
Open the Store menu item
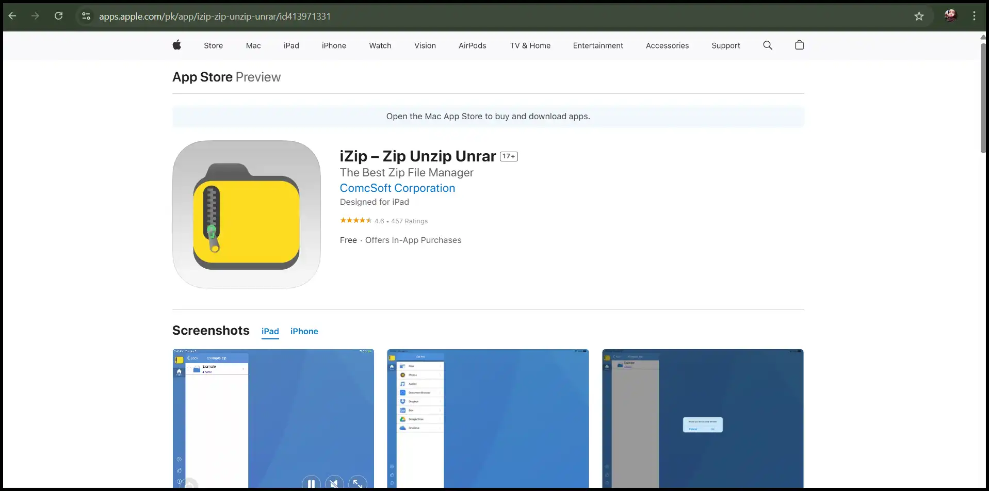213,45
